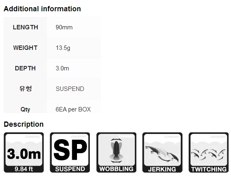Screen dimensions: 231x177
Task: Click the 9.84 ft label on depth icon
Action: [24, 169]
